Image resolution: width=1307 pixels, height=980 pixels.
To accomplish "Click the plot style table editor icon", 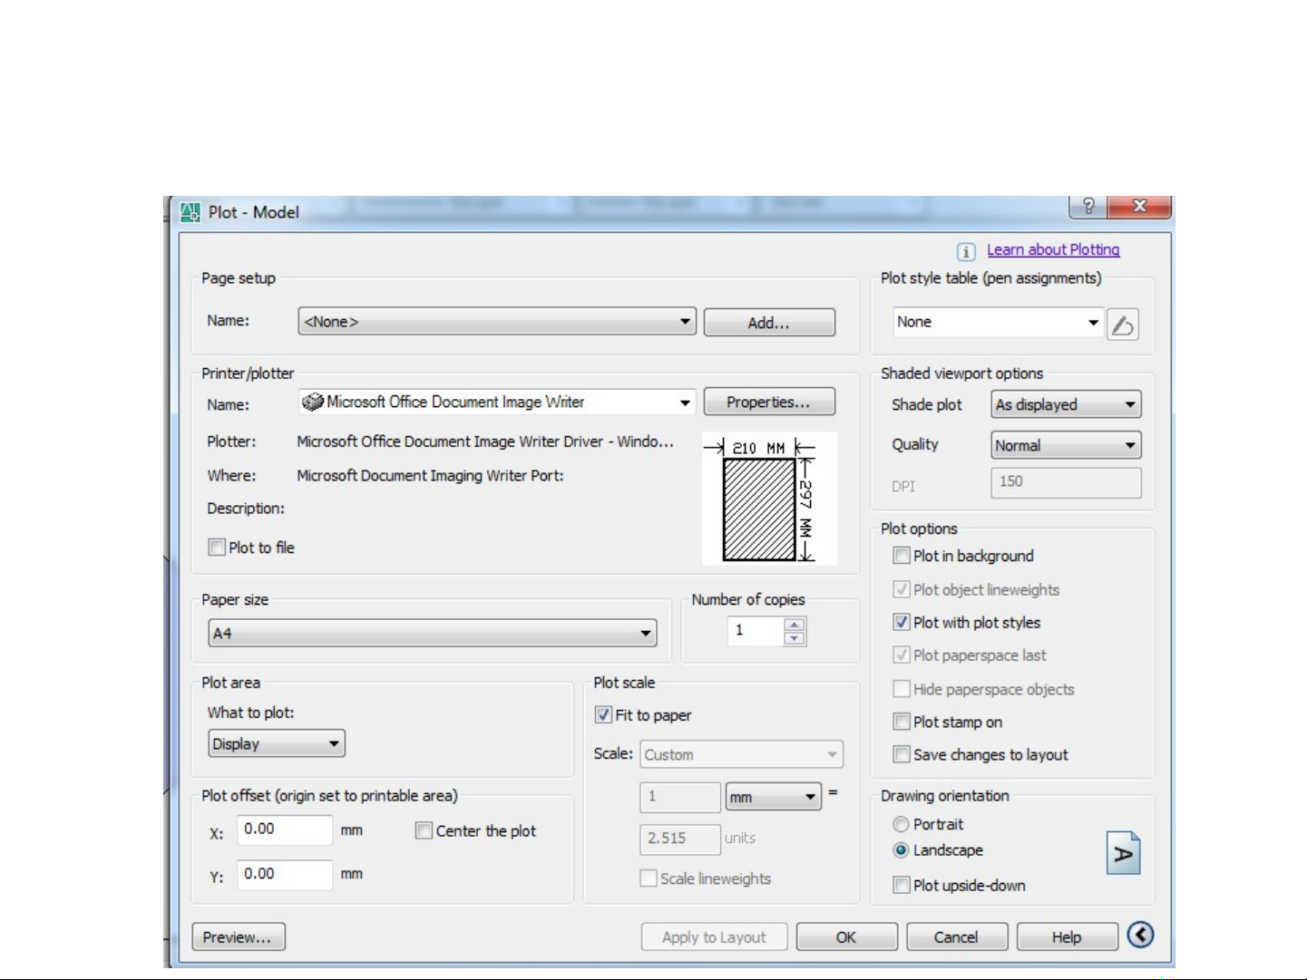I will pos(1123,325).
